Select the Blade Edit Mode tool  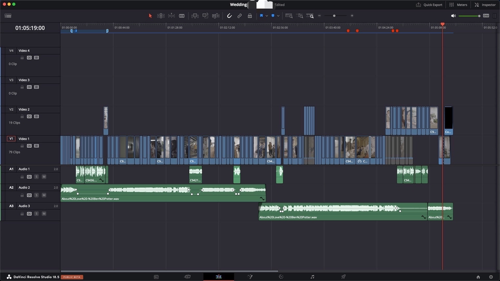(x=182, y=16)
